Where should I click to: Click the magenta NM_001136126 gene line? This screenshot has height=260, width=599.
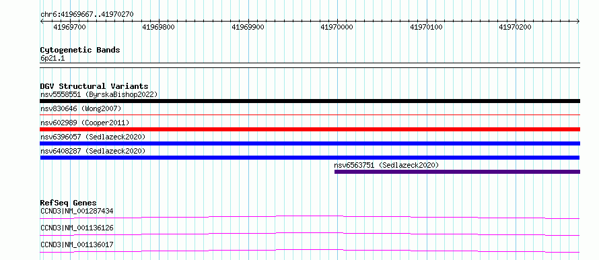[310, 234]
